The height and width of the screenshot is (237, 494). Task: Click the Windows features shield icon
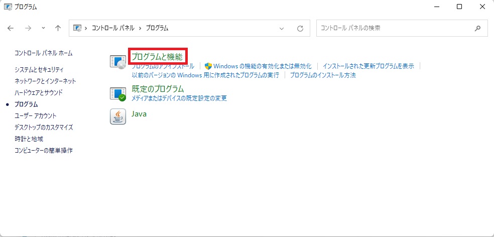pos(208,66)
